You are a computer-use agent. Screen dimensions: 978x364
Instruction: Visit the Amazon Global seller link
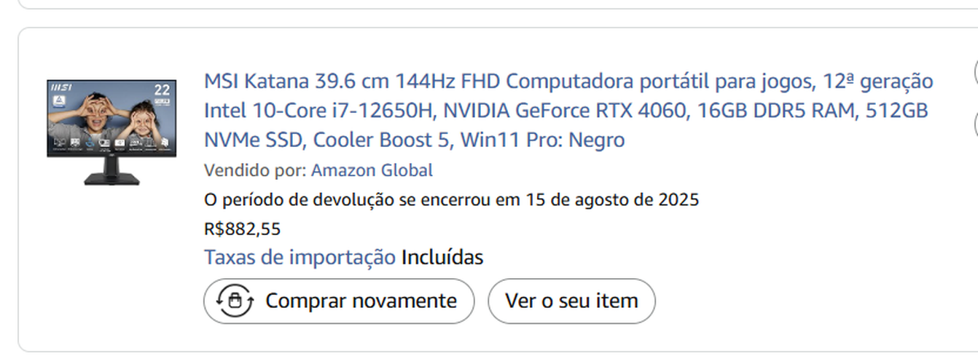[372, 170]
